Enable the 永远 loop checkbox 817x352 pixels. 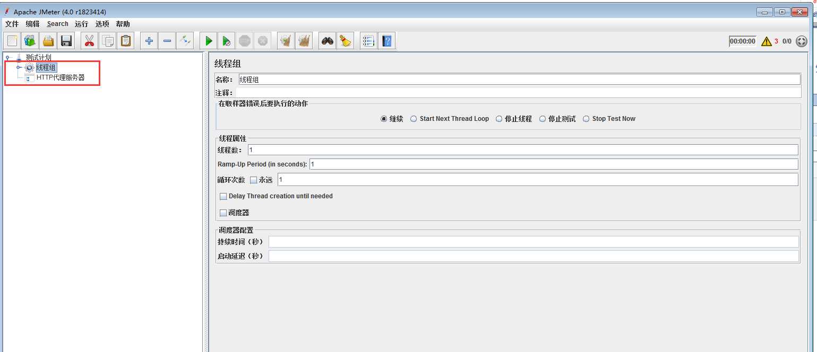point(253,180)
